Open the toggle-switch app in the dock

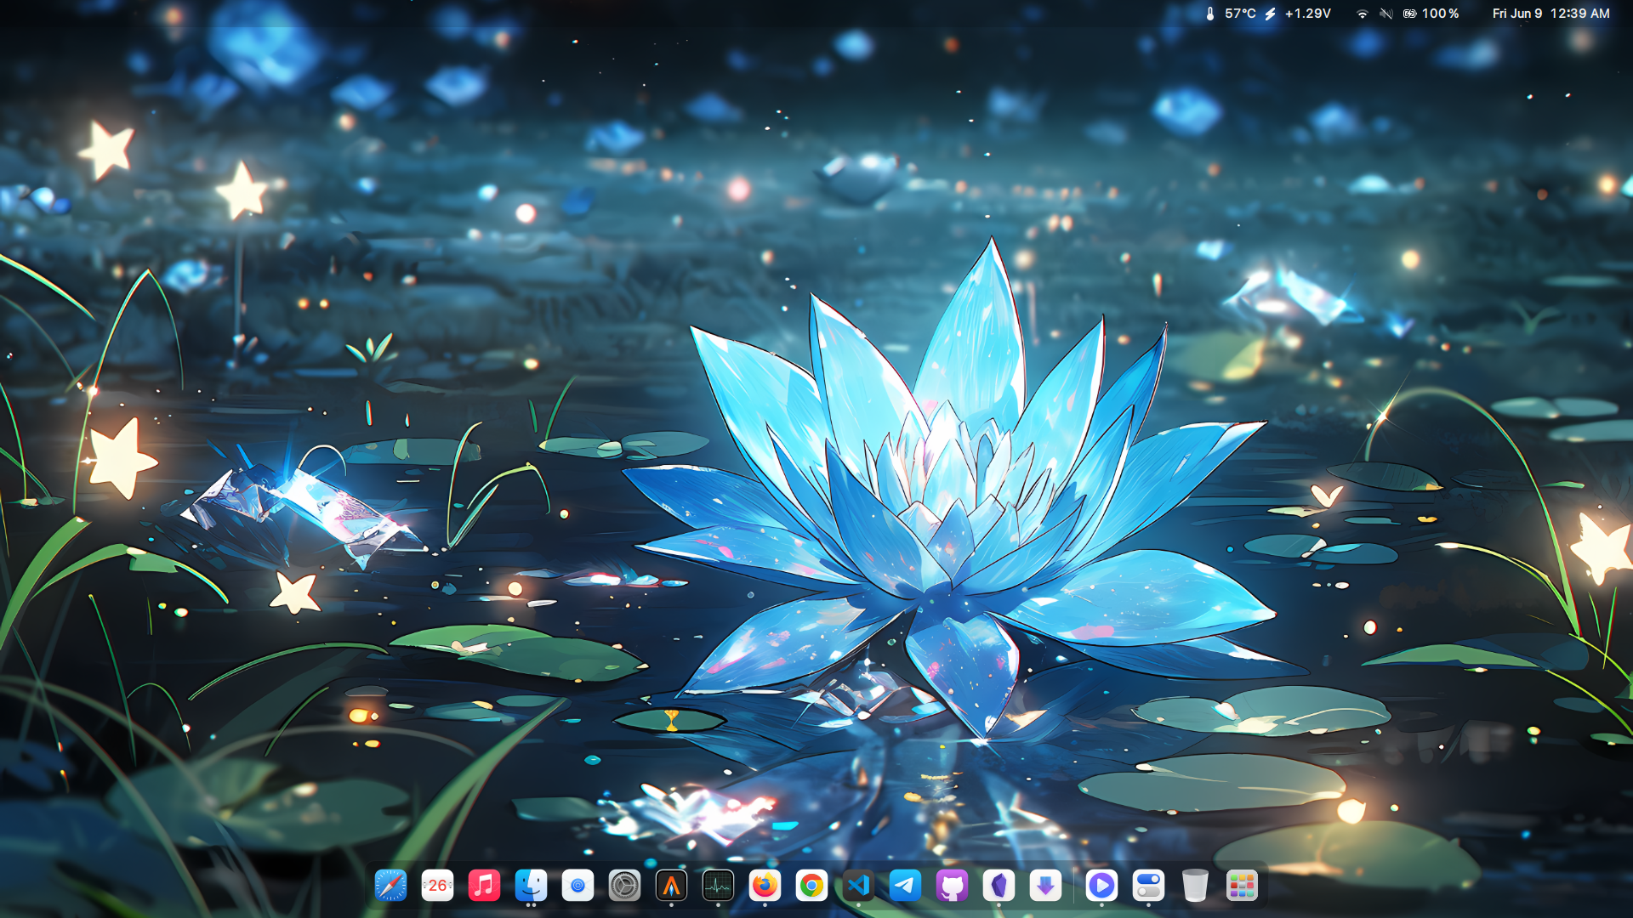1148,886
